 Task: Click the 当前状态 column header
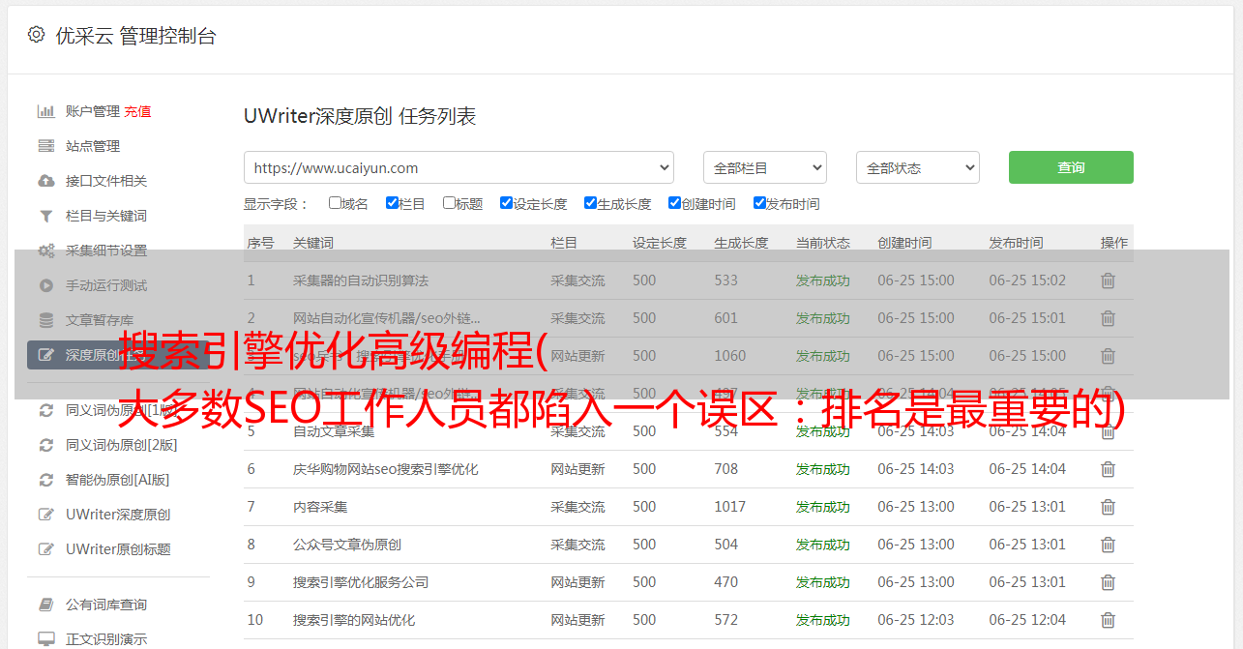pyautogui.click(x=823, y=243)
